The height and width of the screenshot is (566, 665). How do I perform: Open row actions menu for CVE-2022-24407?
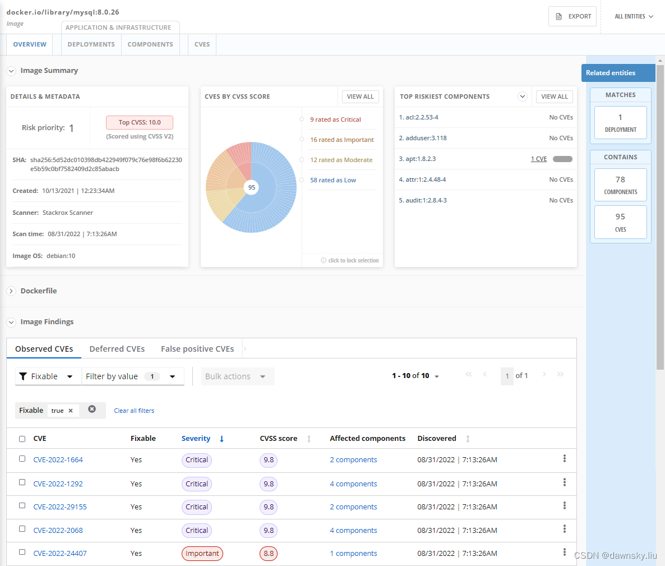coord(565,553)
